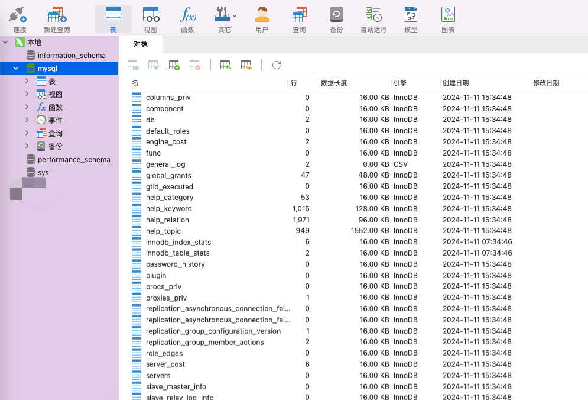Open the 模型 model toolbar item
The height and width of the screenshot is (400, 588).
pos(411,19)
